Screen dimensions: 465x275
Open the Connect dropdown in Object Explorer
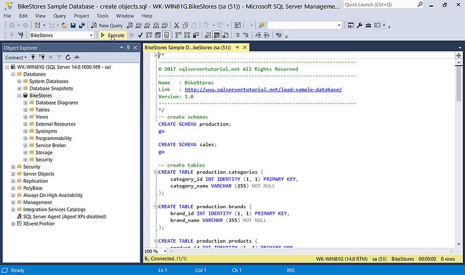[x=16, y=58]
